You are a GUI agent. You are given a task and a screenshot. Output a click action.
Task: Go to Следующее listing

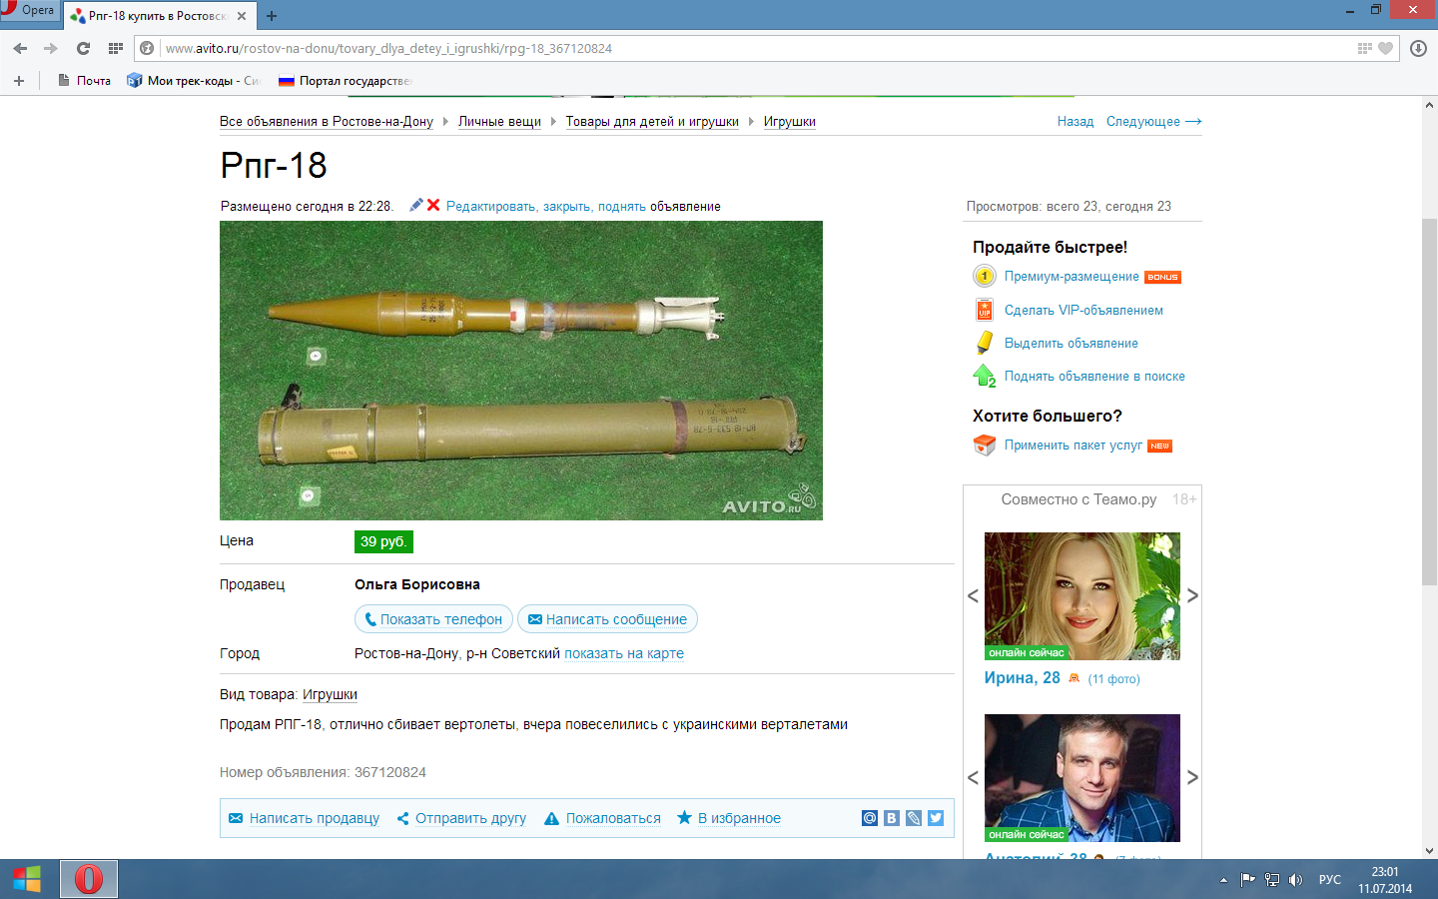(x=1153, y=122)
